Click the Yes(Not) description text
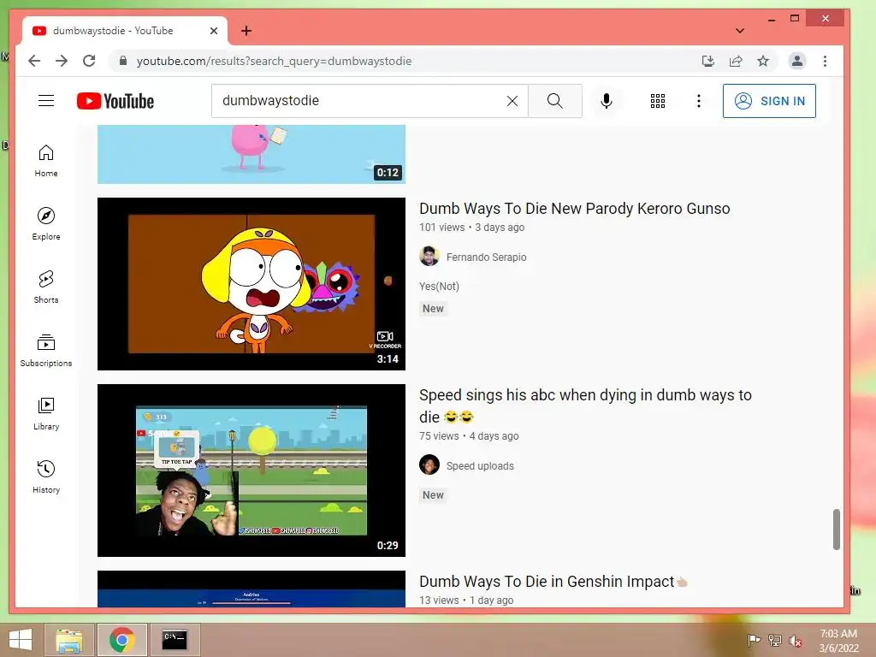Screen dimensions: 876x657 pyautogui.click(x=439, y=286)
